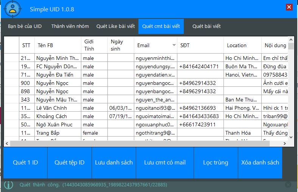The height and width of the screenshot is (192, 298).
Task: Save list with Lưu danh sách button
Action: (114, 163)
